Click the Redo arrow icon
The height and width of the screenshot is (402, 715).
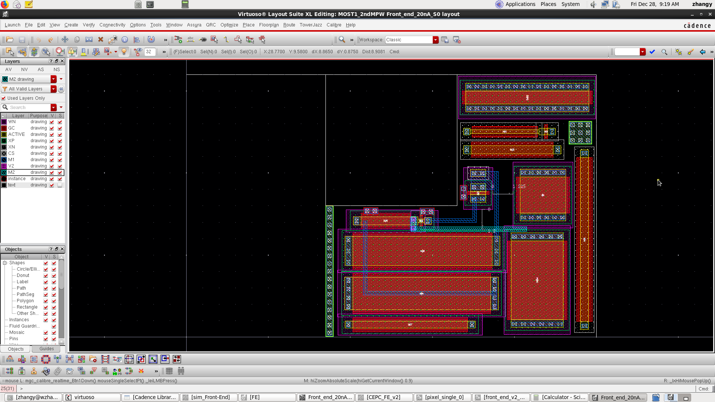tap(51, 39)
